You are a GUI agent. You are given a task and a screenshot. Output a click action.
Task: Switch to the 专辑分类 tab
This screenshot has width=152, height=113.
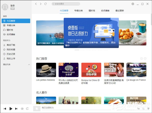(x=78, y=11)
